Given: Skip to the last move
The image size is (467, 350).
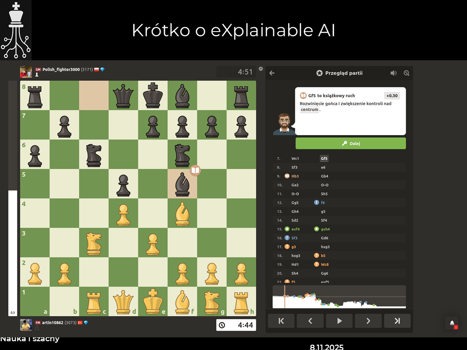Looking at the screenshot, I should (x=397, y=321).
